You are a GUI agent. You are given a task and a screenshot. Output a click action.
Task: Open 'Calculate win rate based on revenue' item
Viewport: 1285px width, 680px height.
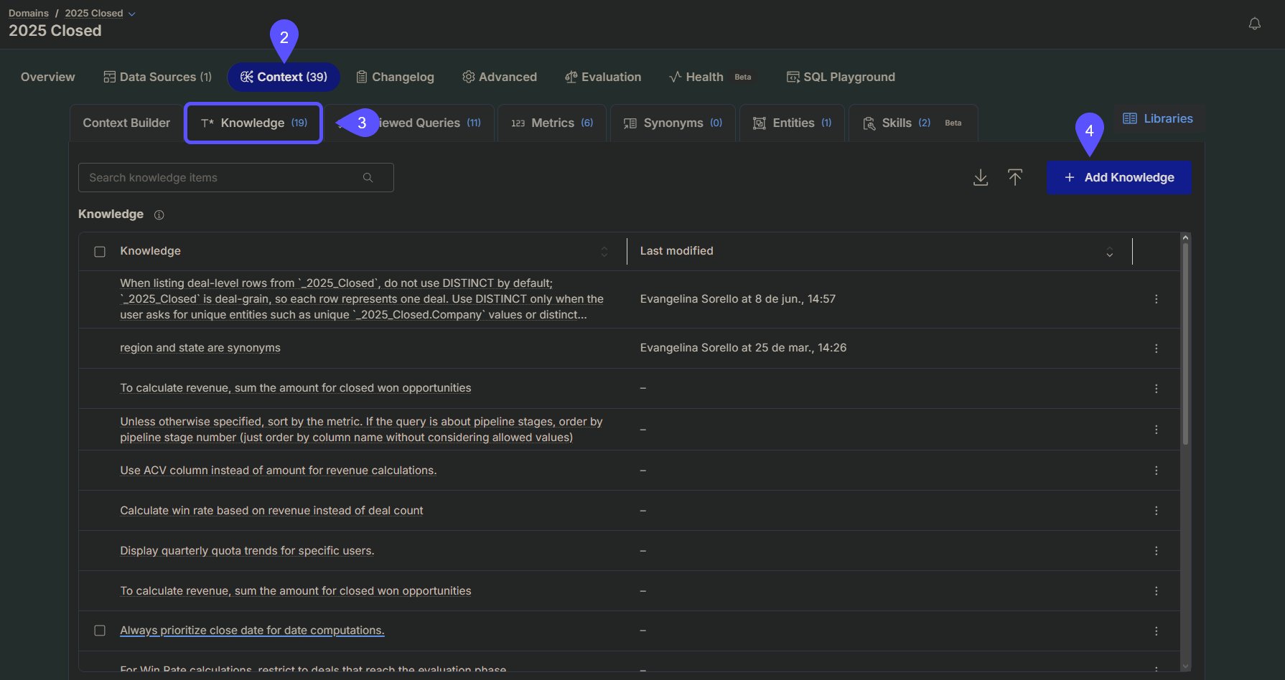(271, 510)
